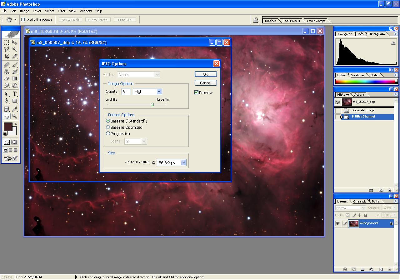Switch to the Channels tab
The height and width of the screenshot is (280, 400).
(x=359, y=202)
